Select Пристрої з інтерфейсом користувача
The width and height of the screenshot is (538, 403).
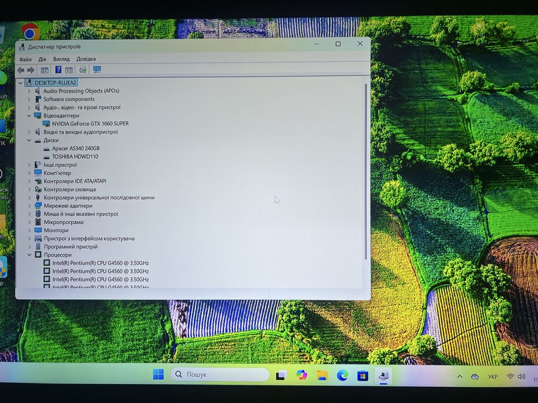[x=89, y=238]
